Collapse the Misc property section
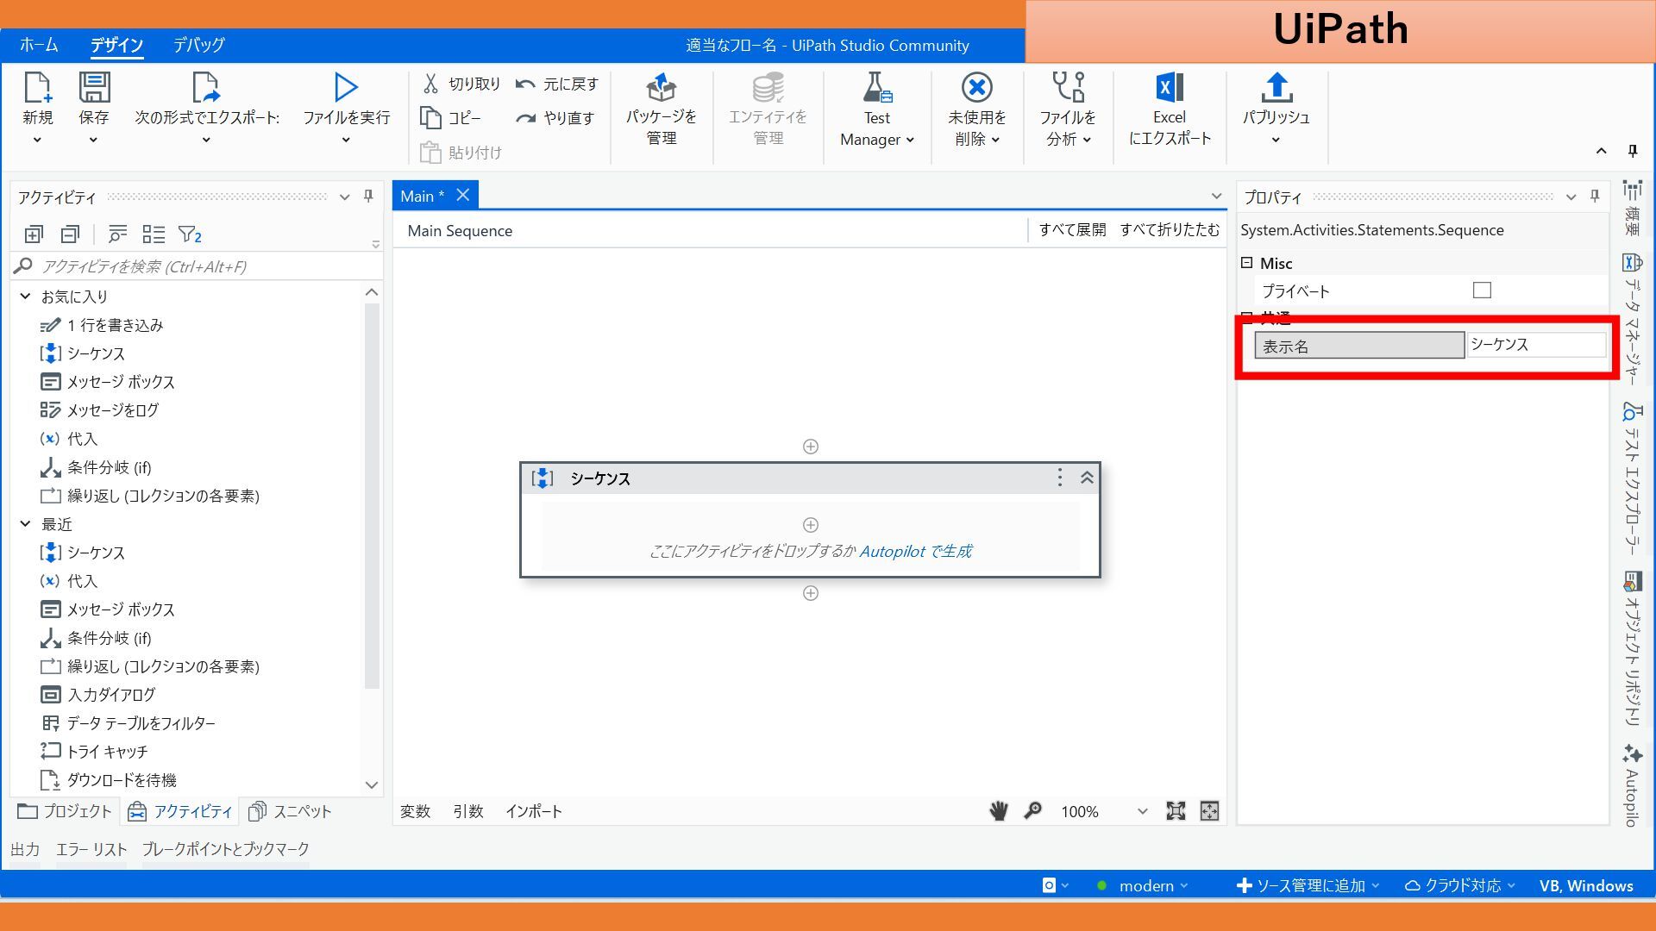Viewport: 1656px width, 931px height. [1246, 263]
